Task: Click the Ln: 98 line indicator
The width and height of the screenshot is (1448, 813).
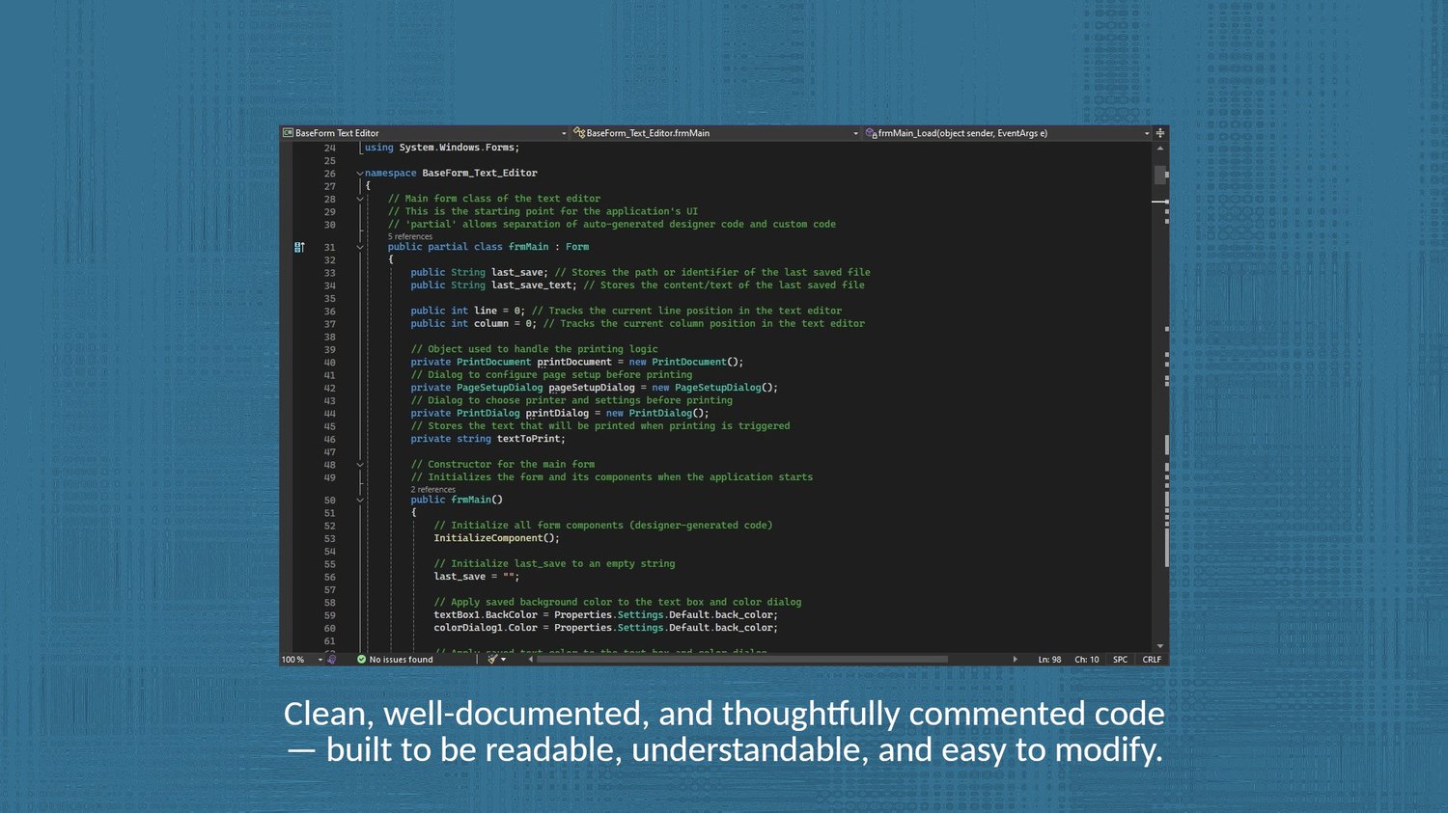Action: 1049,660
